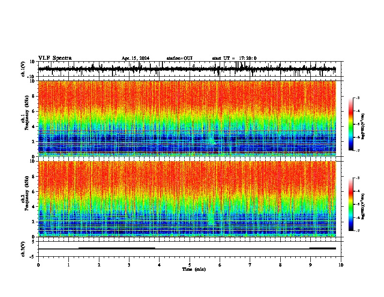This screenshot has height=297, width=384.
Task: Click the ch.2 color scale bar
Action: click(351, 204)
